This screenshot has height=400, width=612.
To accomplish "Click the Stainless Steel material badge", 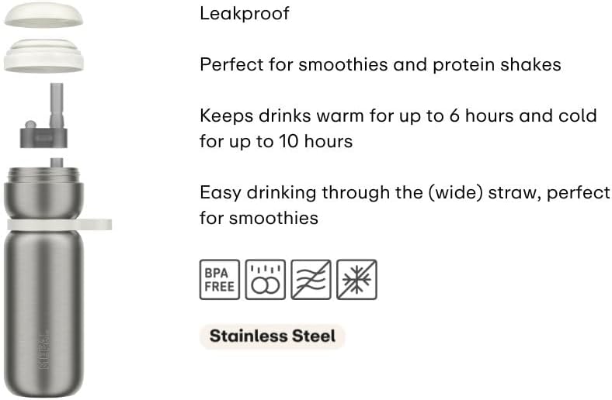I will tap(272, 336).
